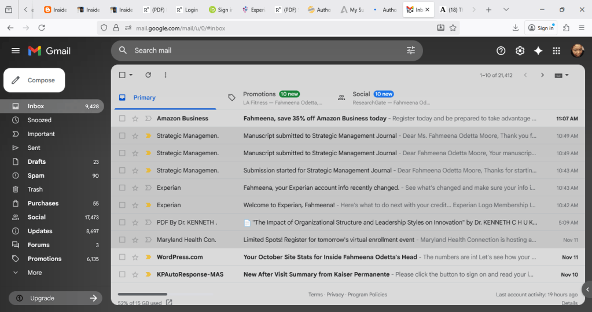Open the Gmail main menu hamburger icon
The height and width of the screenshot is (312, 592).
pyautogui.click(x=16, y=50)
